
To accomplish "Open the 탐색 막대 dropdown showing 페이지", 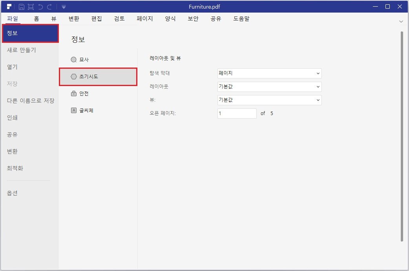I will (269, 73).
